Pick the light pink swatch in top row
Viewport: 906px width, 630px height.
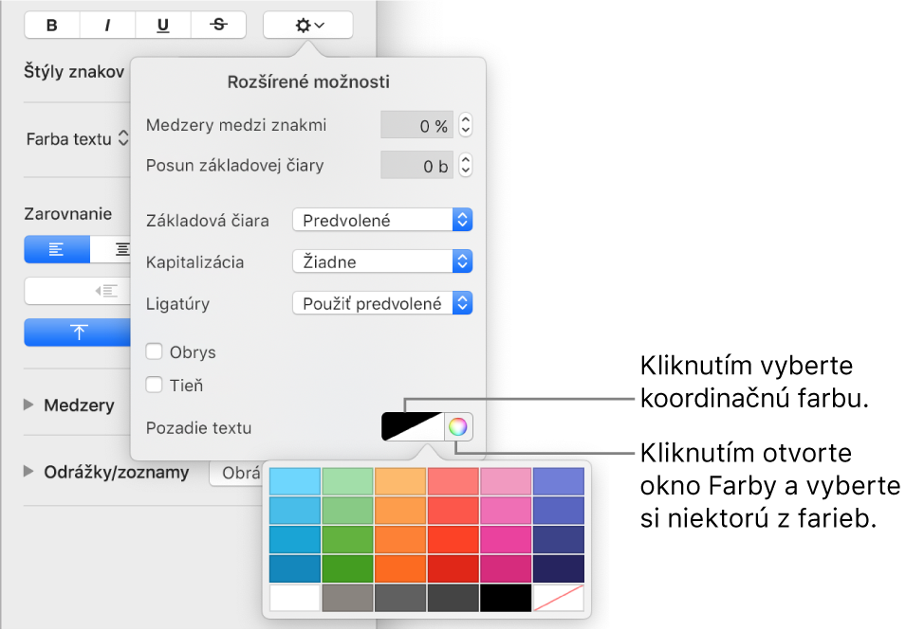(506, 481)
